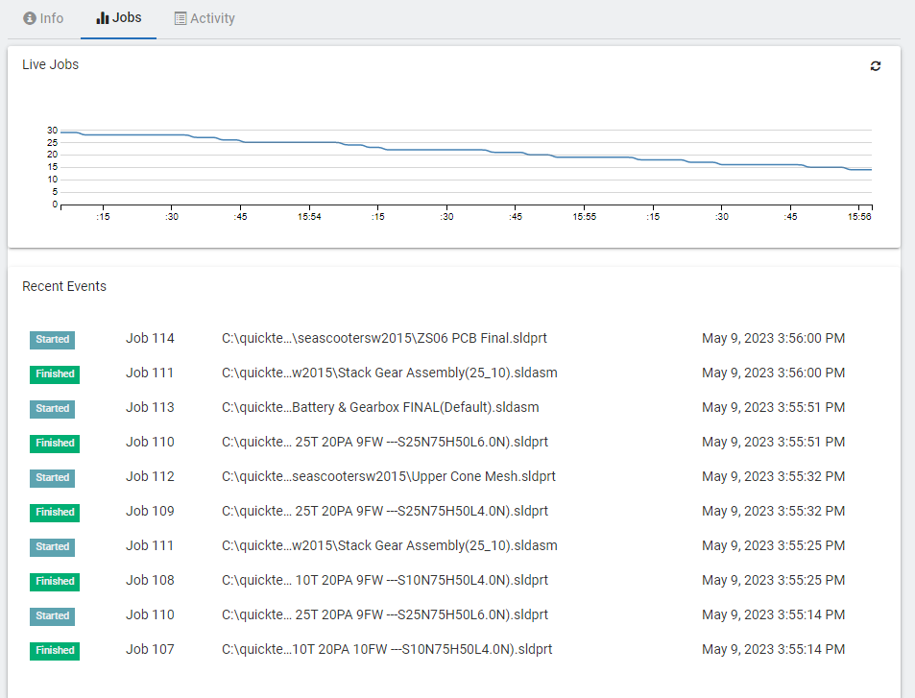Viewport: 915px width, 698px height.
Task: Click the Started badge for Job 113
Action: coord(52,408)
